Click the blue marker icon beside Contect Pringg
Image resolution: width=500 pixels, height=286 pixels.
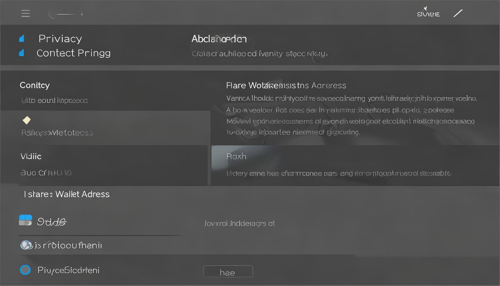[22, 53]
